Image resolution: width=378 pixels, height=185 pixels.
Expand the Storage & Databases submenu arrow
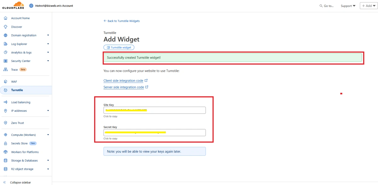(48, 160)
